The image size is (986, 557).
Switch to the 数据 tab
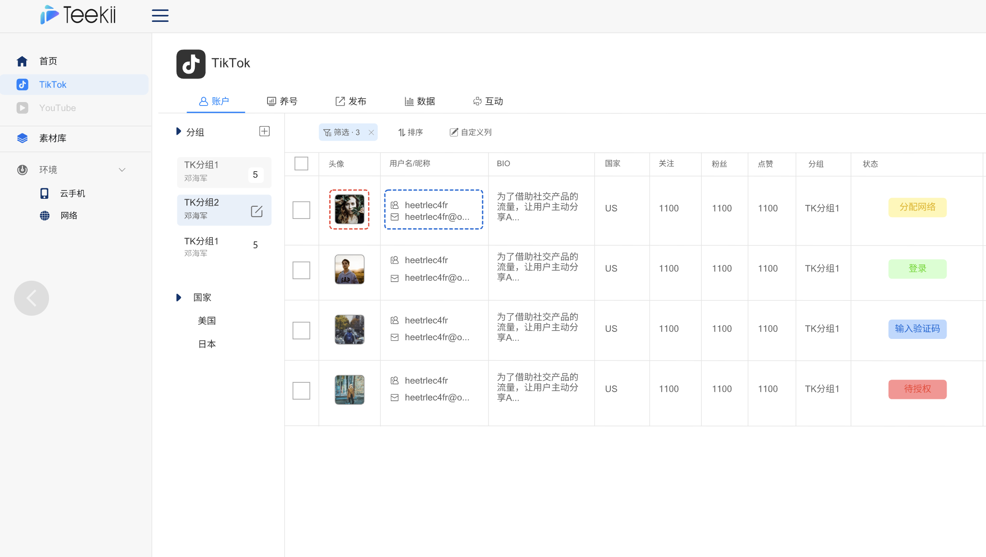point(420,102)
